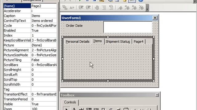Close the UserForm1 designer form
The image size is (197, 110).
point(155,18)
